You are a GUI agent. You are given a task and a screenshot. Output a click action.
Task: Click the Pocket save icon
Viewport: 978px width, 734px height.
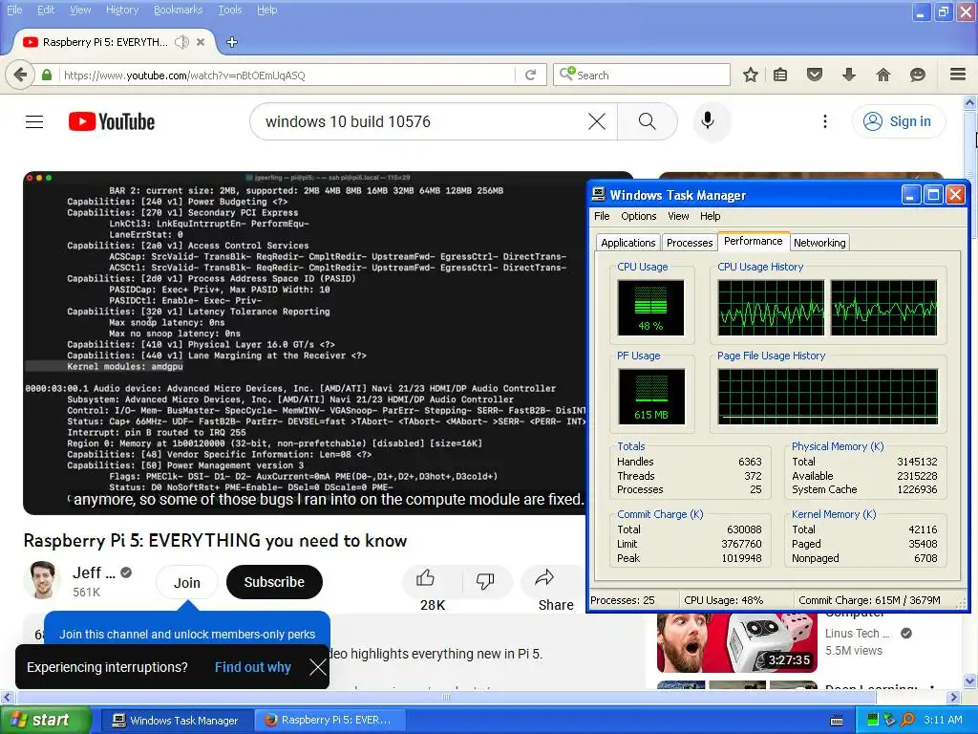tap(815, 75)
